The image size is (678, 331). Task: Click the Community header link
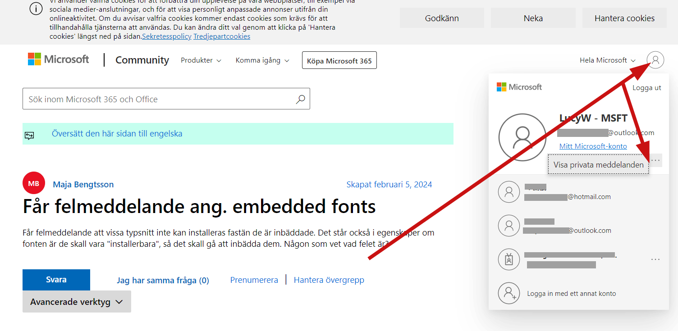142,60
